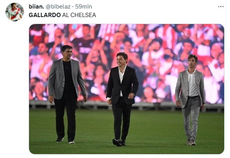Screen dimensions: 230x158
Task: Click the player's jersey inside avatar
Action: coord(14,14)
